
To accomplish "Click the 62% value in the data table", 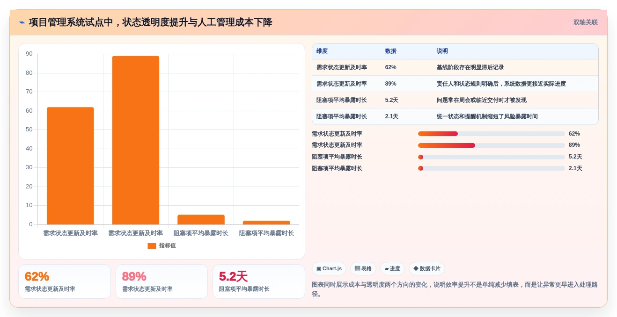I will 391,67.
